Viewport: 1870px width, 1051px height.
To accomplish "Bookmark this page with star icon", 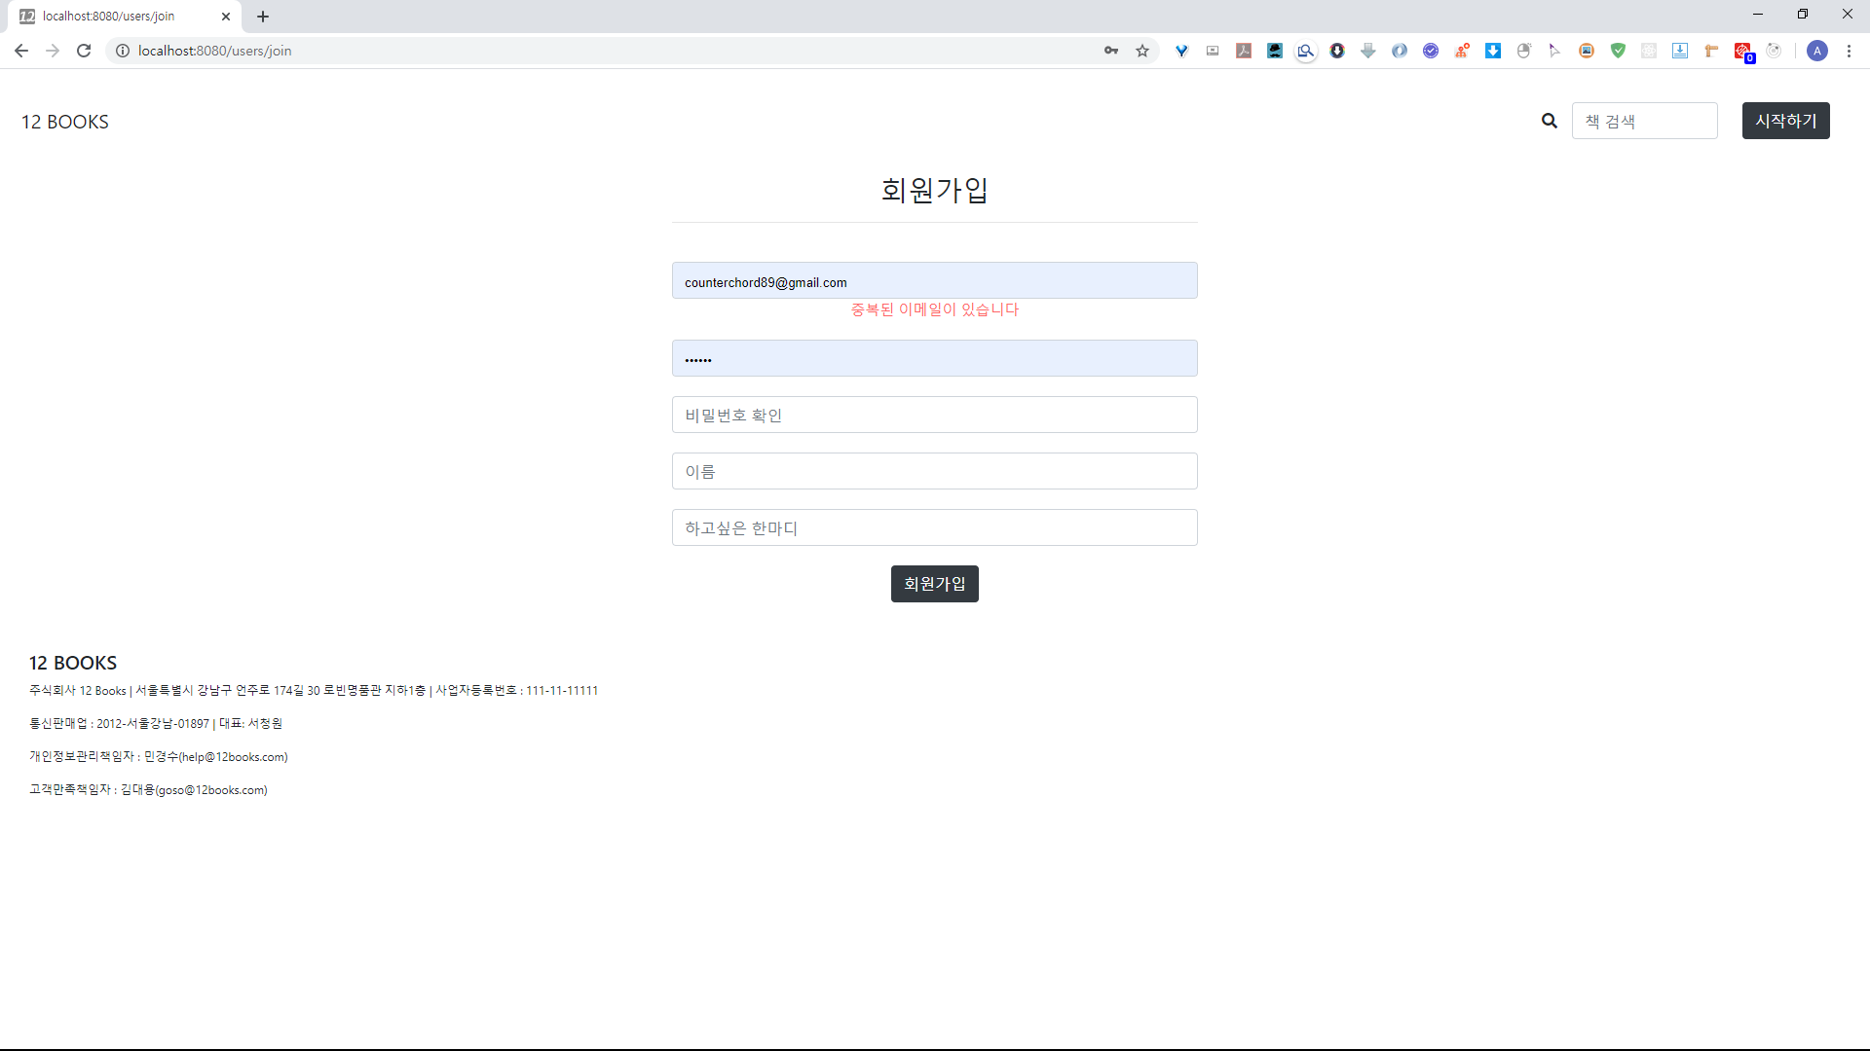I will (1142, 51).
